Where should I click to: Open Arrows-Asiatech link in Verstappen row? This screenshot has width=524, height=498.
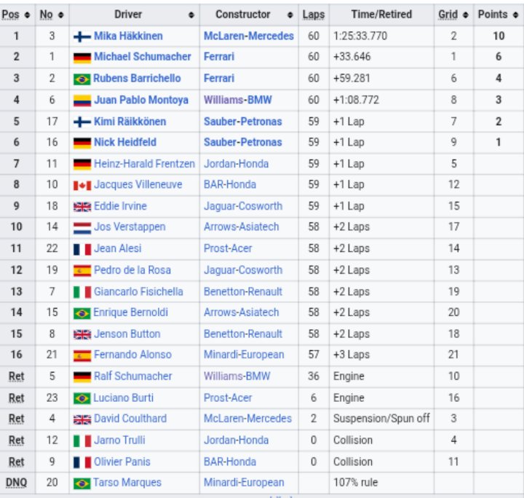tap(242, 227)
